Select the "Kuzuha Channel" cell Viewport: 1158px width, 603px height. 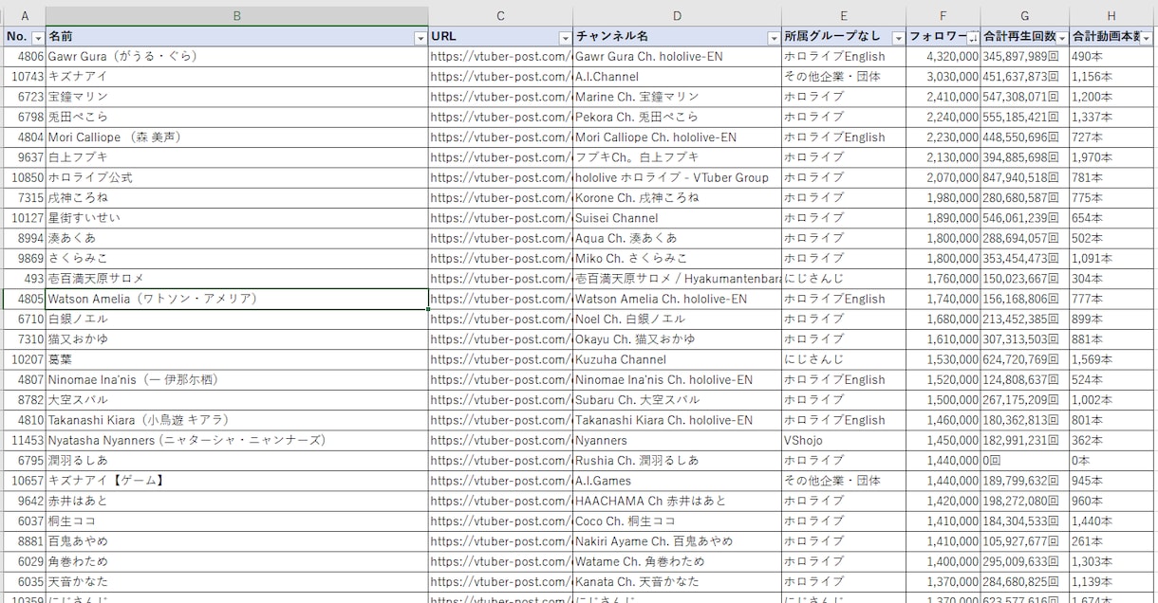coord(678,359)
